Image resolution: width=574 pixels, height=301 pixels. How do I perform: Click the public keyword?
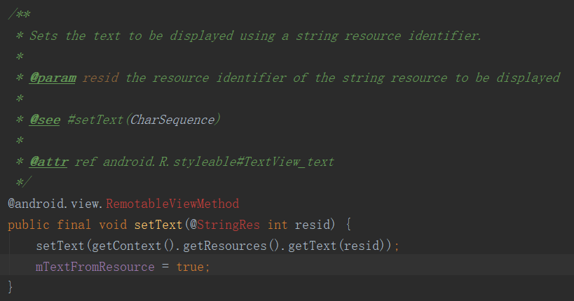coord(29,225)
